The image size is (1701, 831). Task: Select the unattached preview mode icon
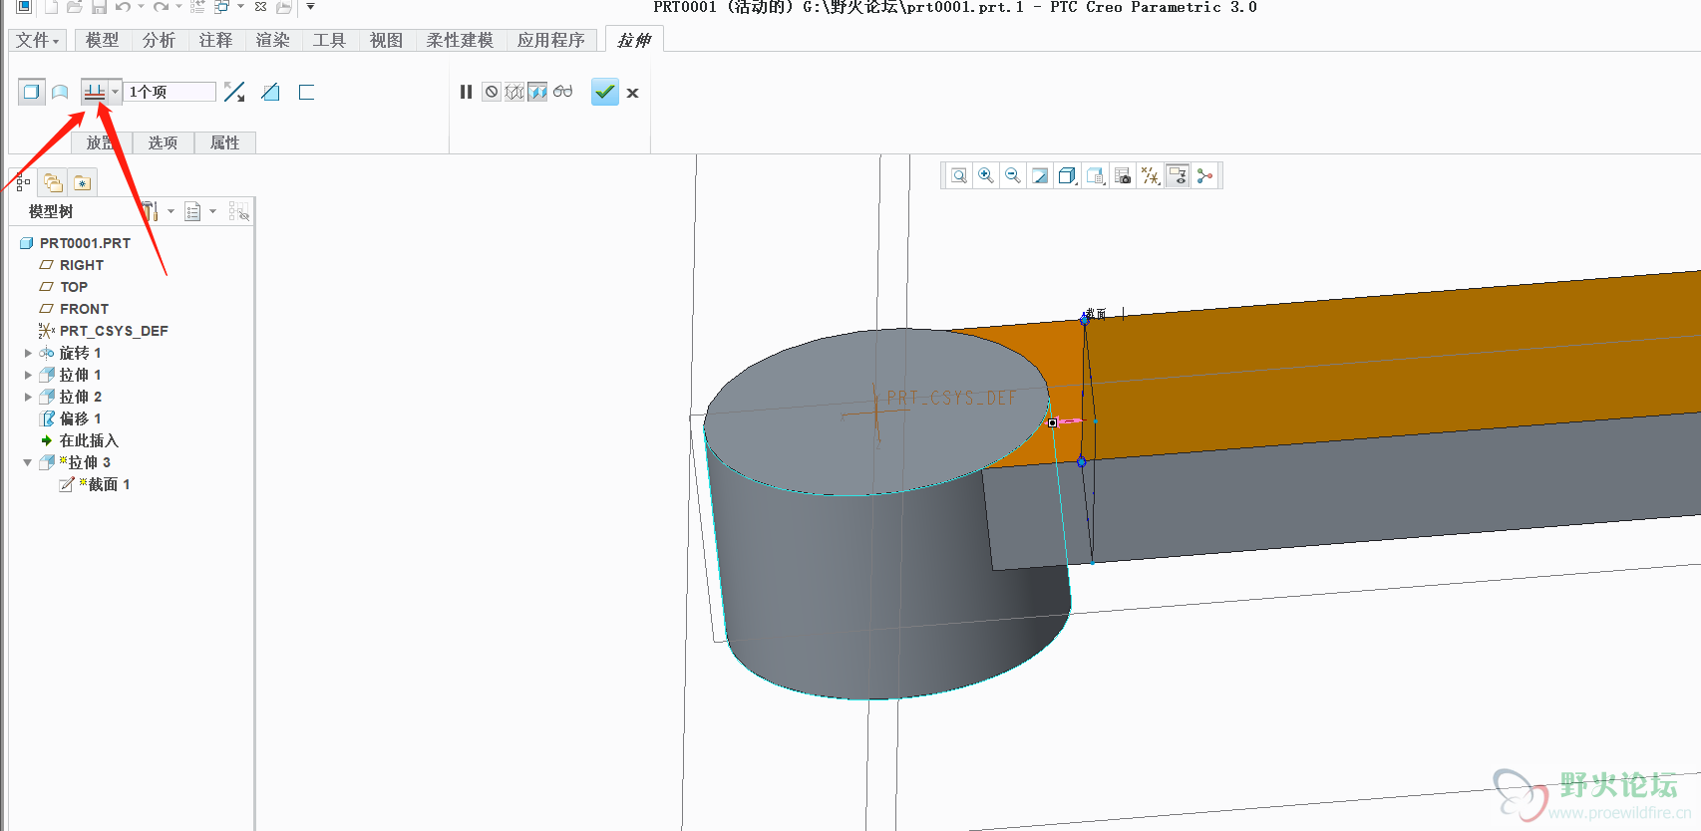(x=514, y=92)
